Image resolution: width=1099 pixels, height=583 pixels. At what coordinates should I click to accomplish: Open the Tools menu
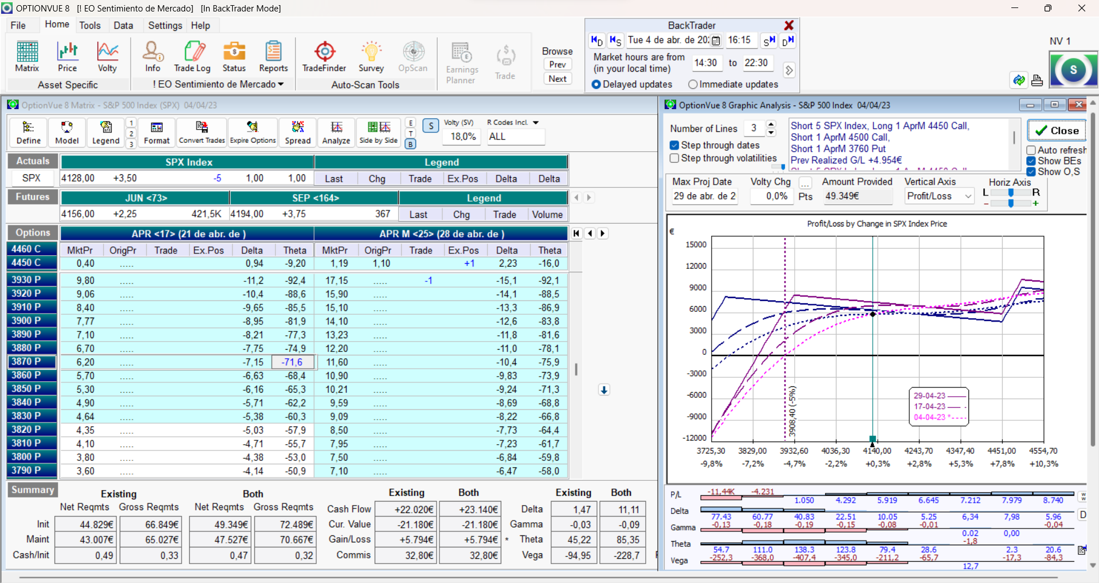tap(89, 25)
